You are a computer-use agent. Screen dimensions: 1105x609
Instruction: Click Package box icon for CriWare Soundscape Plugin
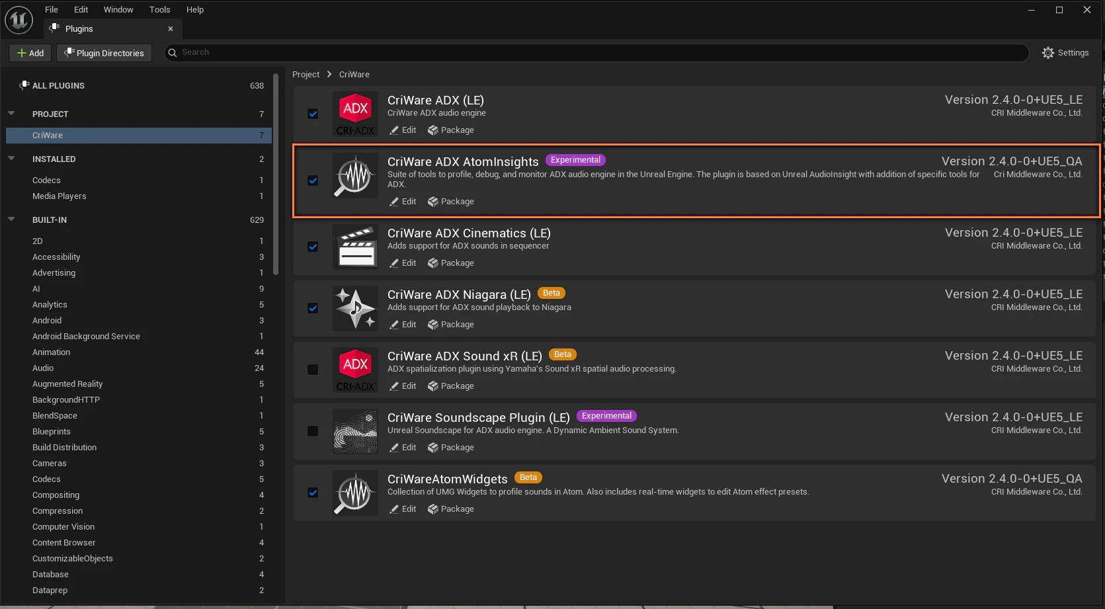pyautogui.click(x=433, y=448)
